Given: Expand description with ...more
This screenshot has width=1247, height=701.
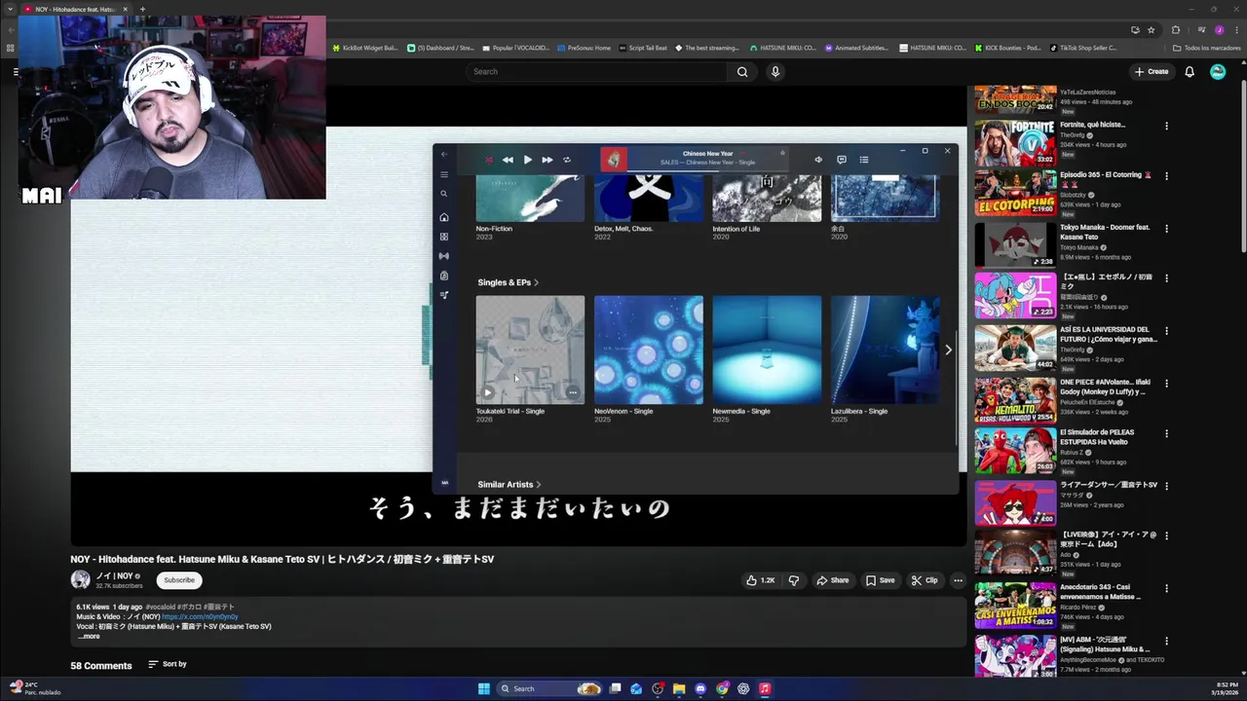Looking at the screenshot, I should (x=89, y=636).
